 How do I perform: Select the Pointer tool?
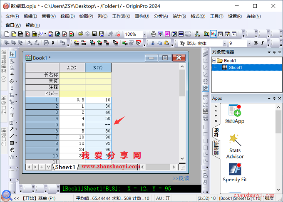coord(12,54)
